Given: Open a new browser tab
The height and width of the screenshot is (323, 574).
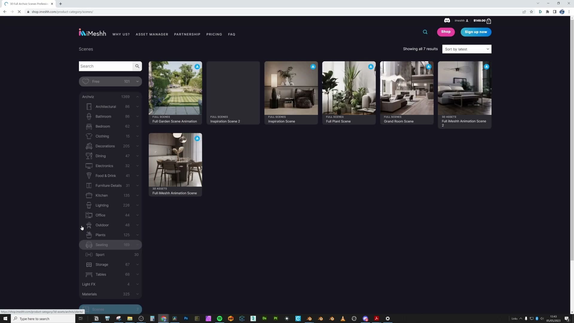Looking at the screenshot, I should point(60,4).
